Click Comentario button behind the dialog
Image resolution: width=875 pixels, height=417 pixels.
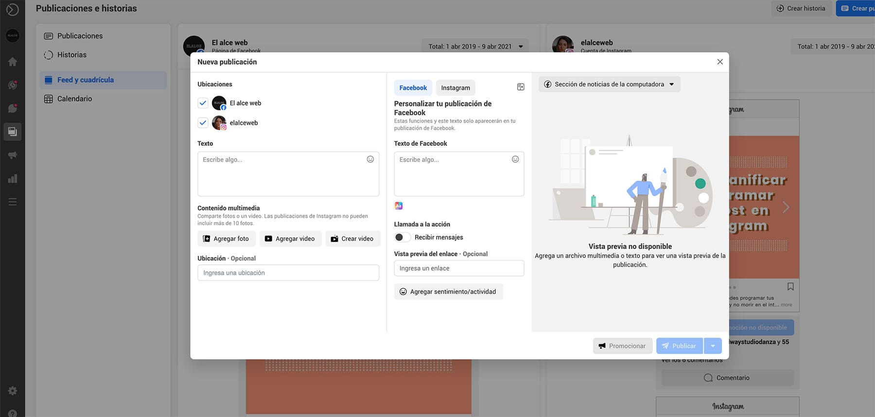[727, 378]
